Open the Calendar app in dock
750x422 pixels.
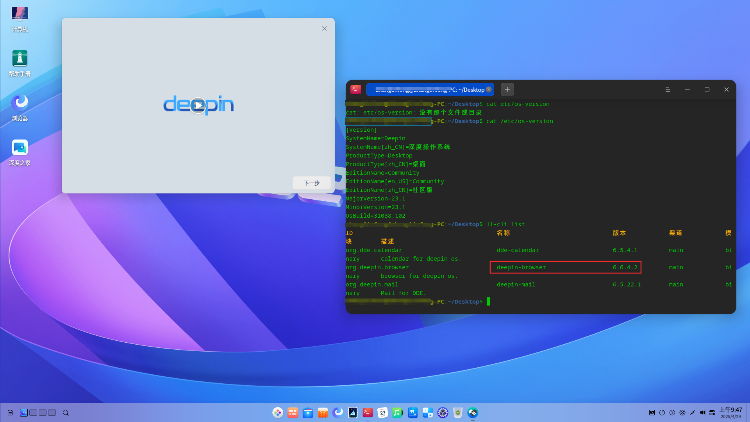pos(382,413)
